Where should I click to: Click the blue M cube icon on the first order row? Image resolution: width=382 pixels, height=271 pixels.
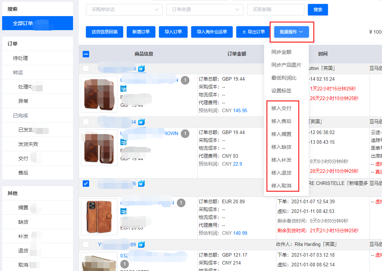click(x=141, y=68)
